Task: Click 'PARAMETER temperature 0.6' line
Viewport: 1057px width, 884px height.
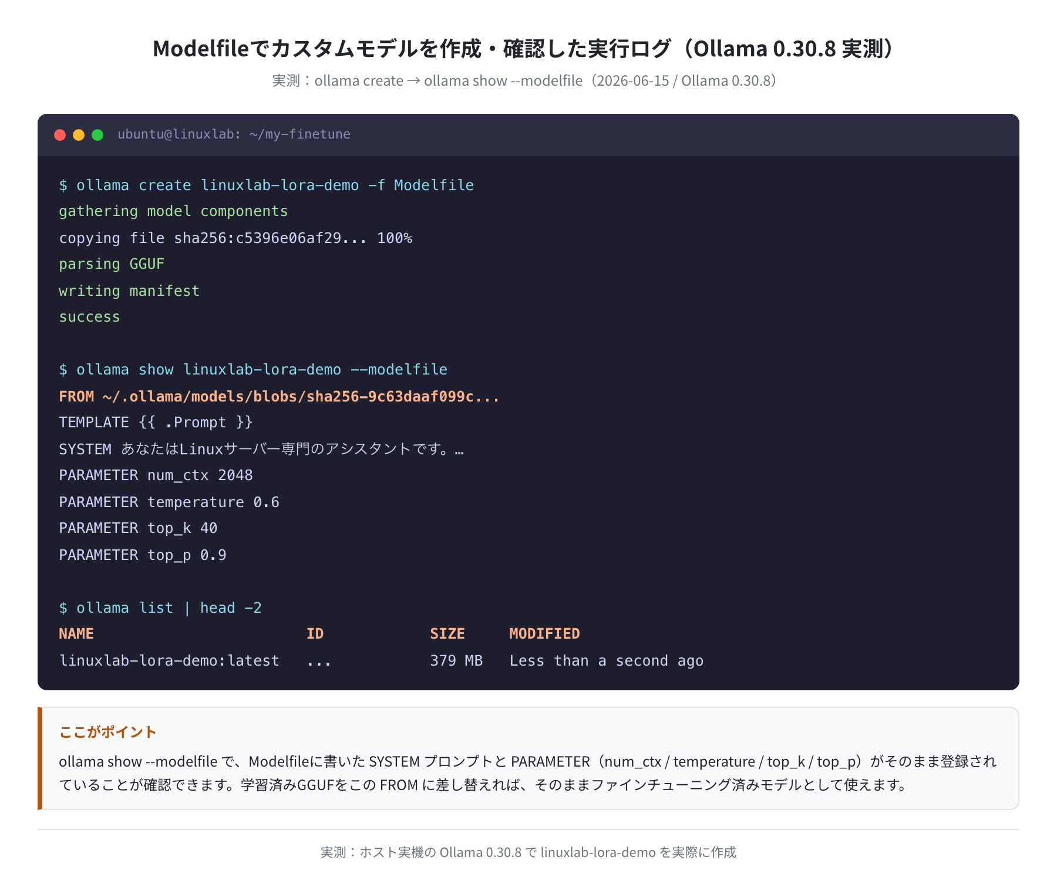Action: [169, 502]
